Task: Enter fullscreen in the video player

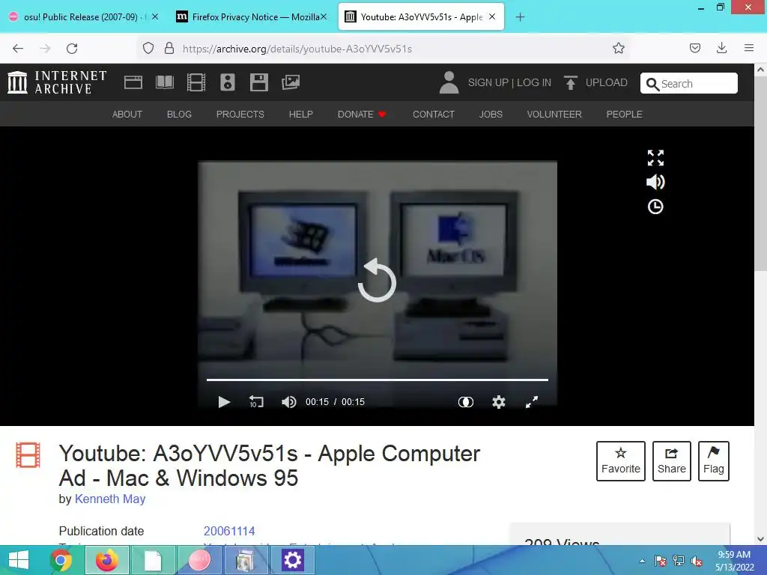Action: pos(532,402)
